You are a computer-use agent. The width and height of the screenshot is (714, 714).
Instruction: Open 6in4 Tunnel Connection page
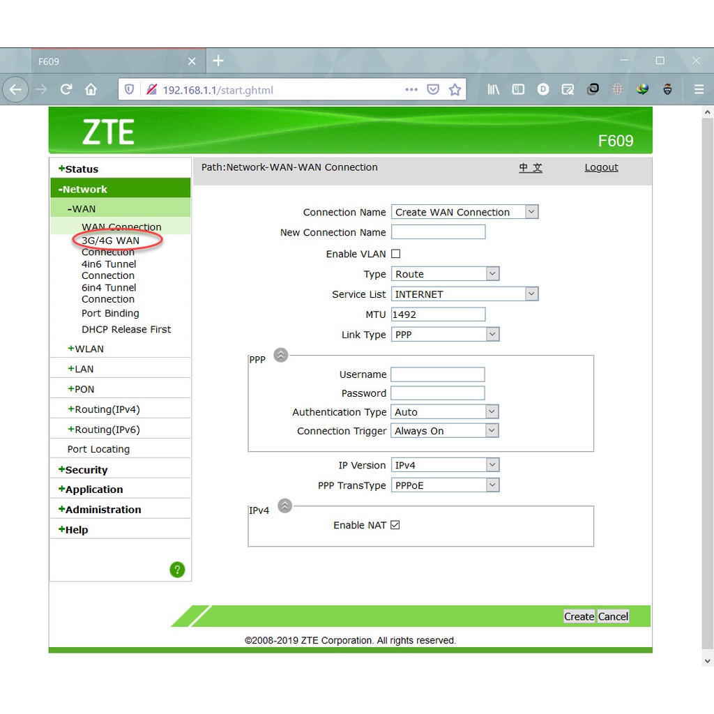(x=109, y=294)
